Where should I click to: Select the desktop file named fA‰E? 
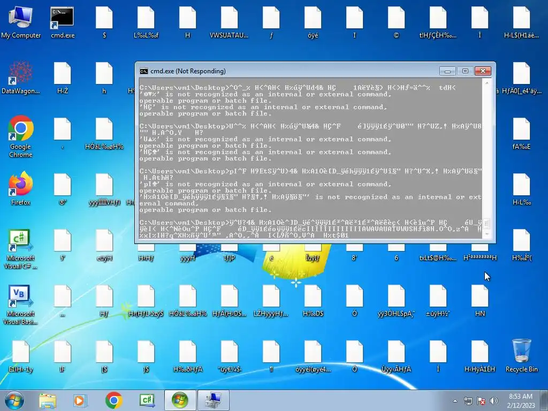pyautogui.click(x=521, y=134)
